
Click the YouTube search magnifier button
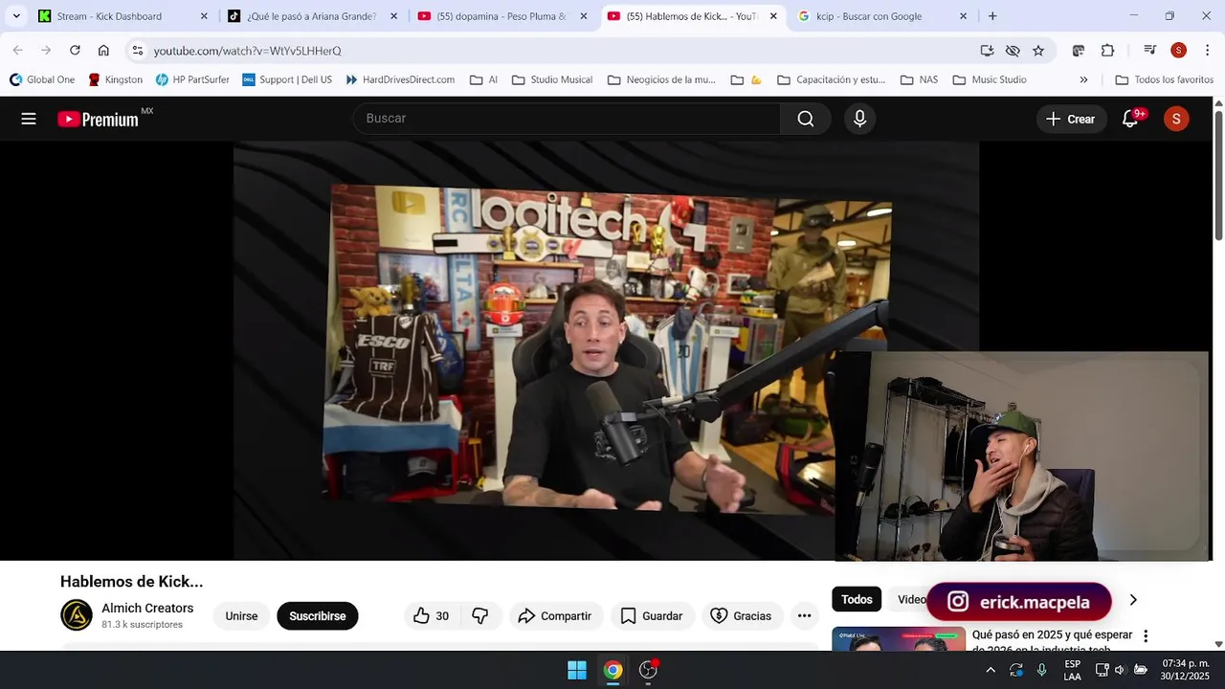coord(806,119)
